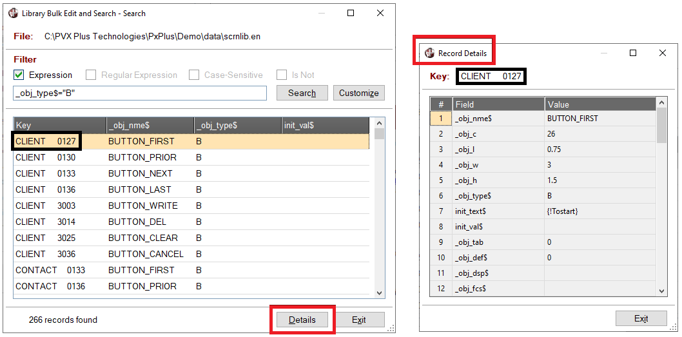682x337 pixels.
Task: Maximize the Library Bulk Edit window
Action: 351,13
